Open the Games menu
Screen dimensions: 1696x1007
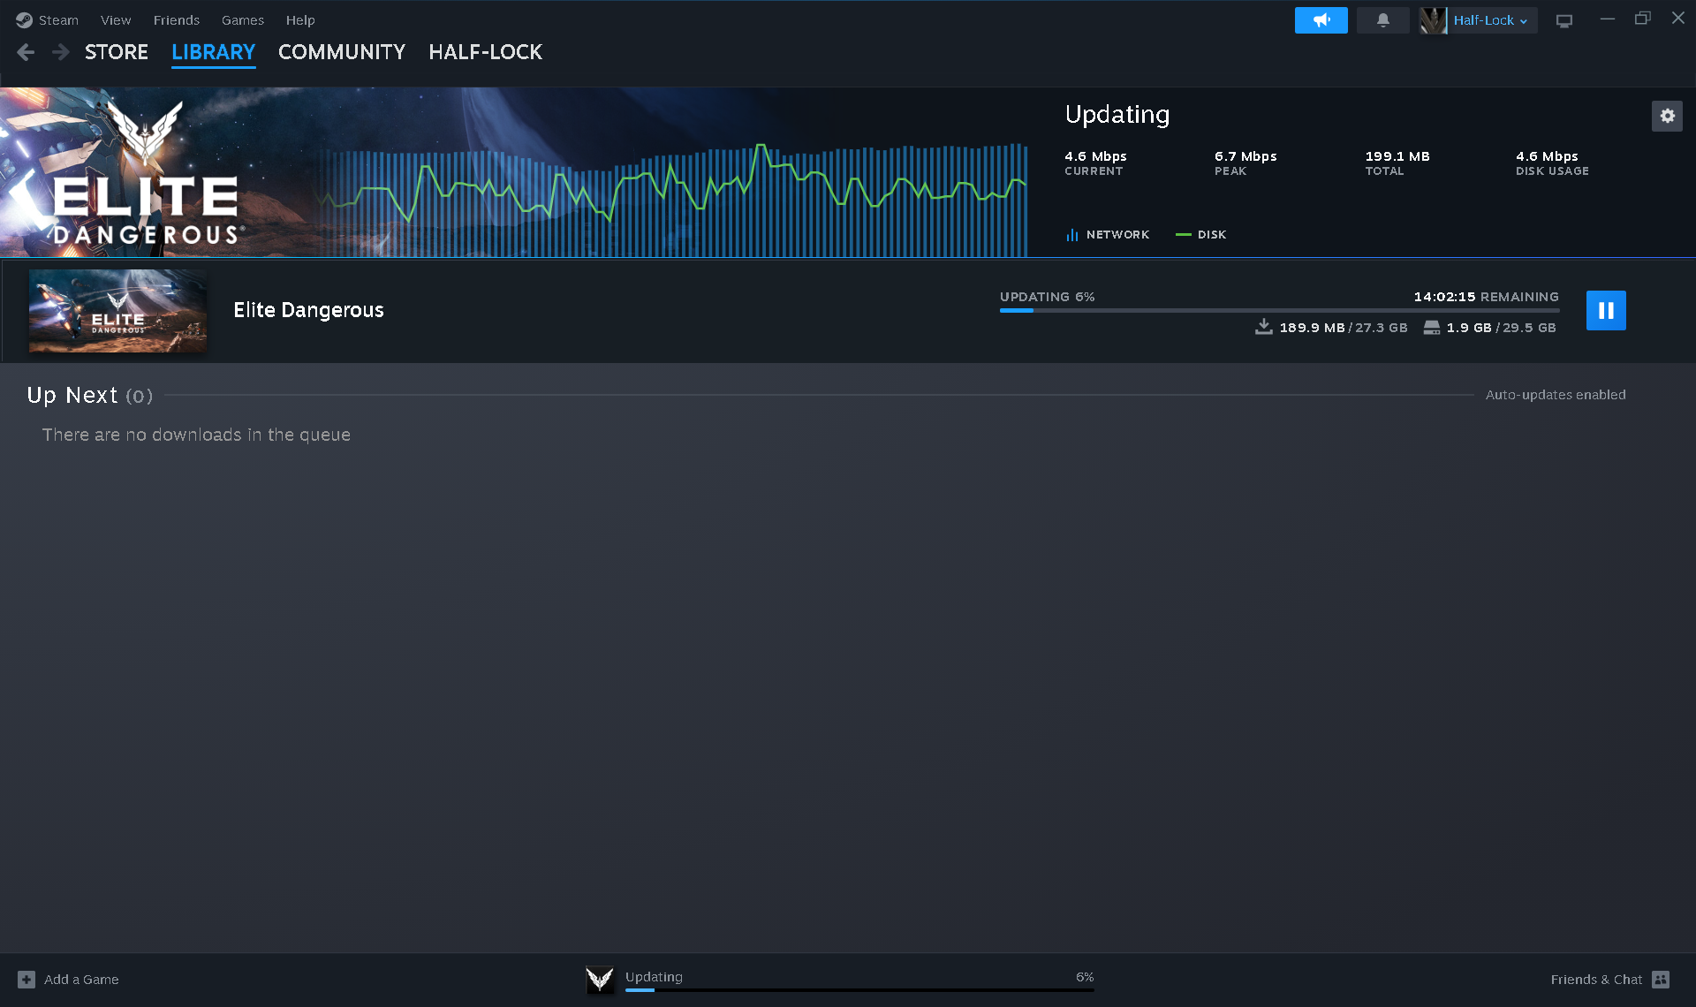click(243, 19)
